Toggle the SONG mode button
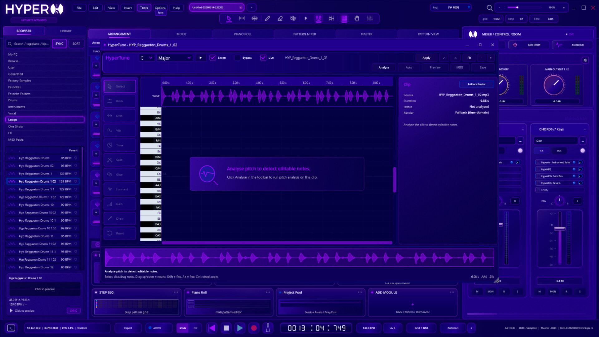The width and height of the screenshot is (599, 337). (x=183, y=328)
